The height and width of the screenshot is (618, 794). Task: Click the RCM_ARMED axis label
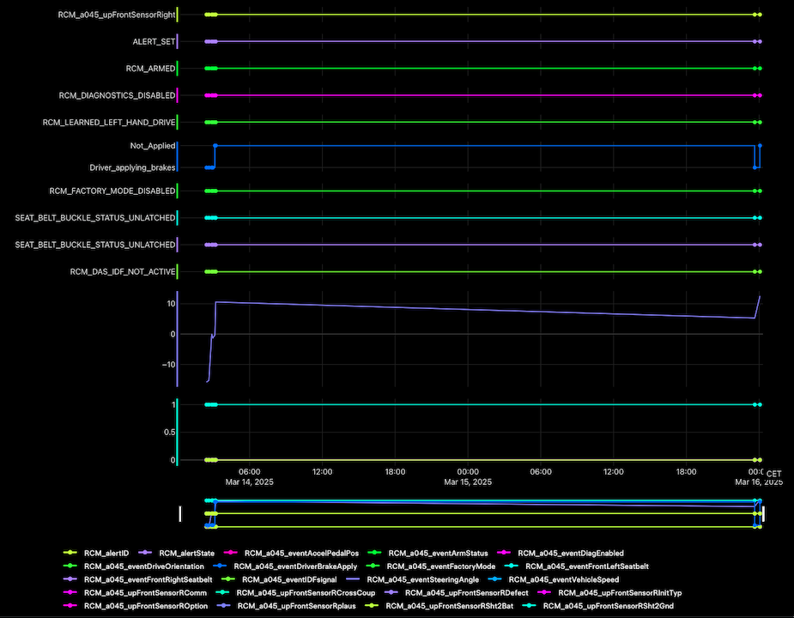151,68
